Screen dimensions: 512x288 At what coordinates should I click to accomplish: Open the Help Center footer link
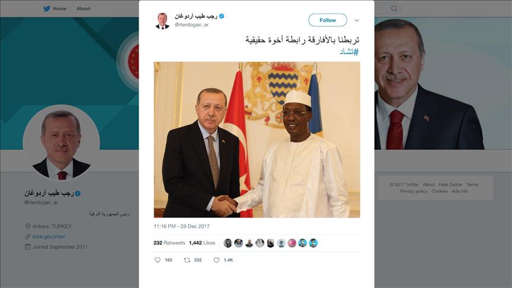(450, 184)
